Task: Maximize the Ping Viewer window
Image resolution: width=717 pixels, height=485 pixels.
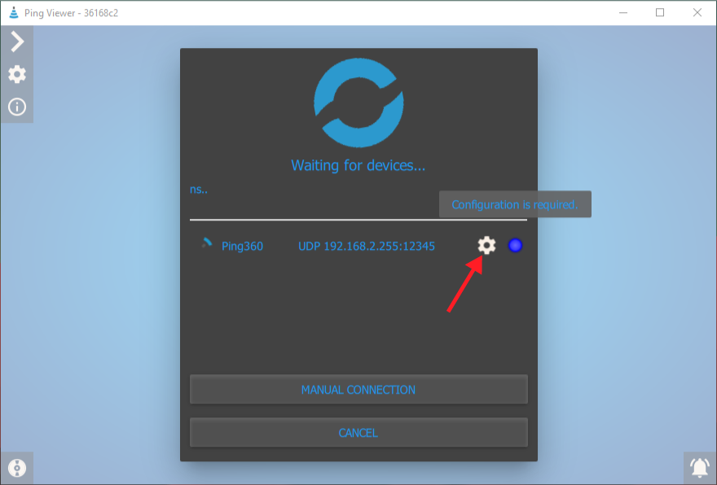Action: pos(660,12)
